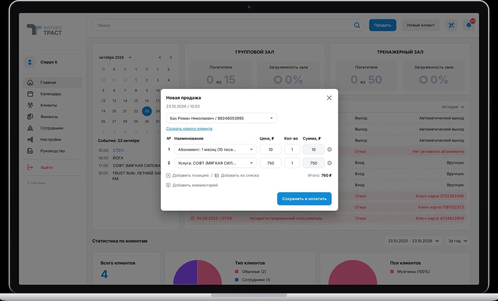Screen dimensions: 498x301
Task: Open the За год period dropdown
Action: coord(458,241)
